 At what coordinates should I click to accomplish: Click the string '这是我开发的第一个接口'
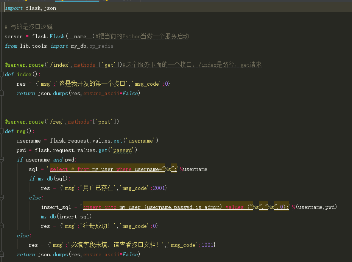pyautogui.click(x=92, y=84)
